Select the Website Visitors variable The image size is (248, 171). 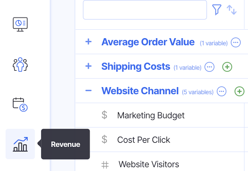point(149,164)
